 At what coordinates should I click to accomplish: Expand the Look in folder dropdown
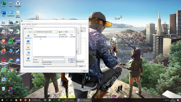click(x=57, y=32)
